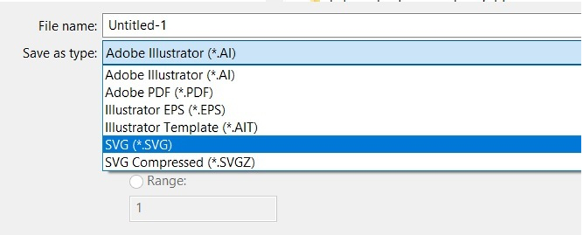Collapse the Save as type combo box
The width and height of the screenshot is (582, 235).
[x=342, y=54]
